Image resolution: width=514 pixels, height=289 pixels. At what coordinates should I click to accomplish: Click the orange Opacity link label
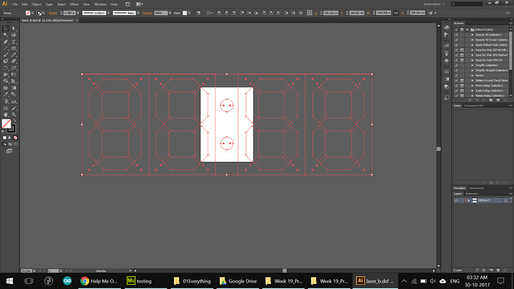pyautogui.click(x=147, y=13)
